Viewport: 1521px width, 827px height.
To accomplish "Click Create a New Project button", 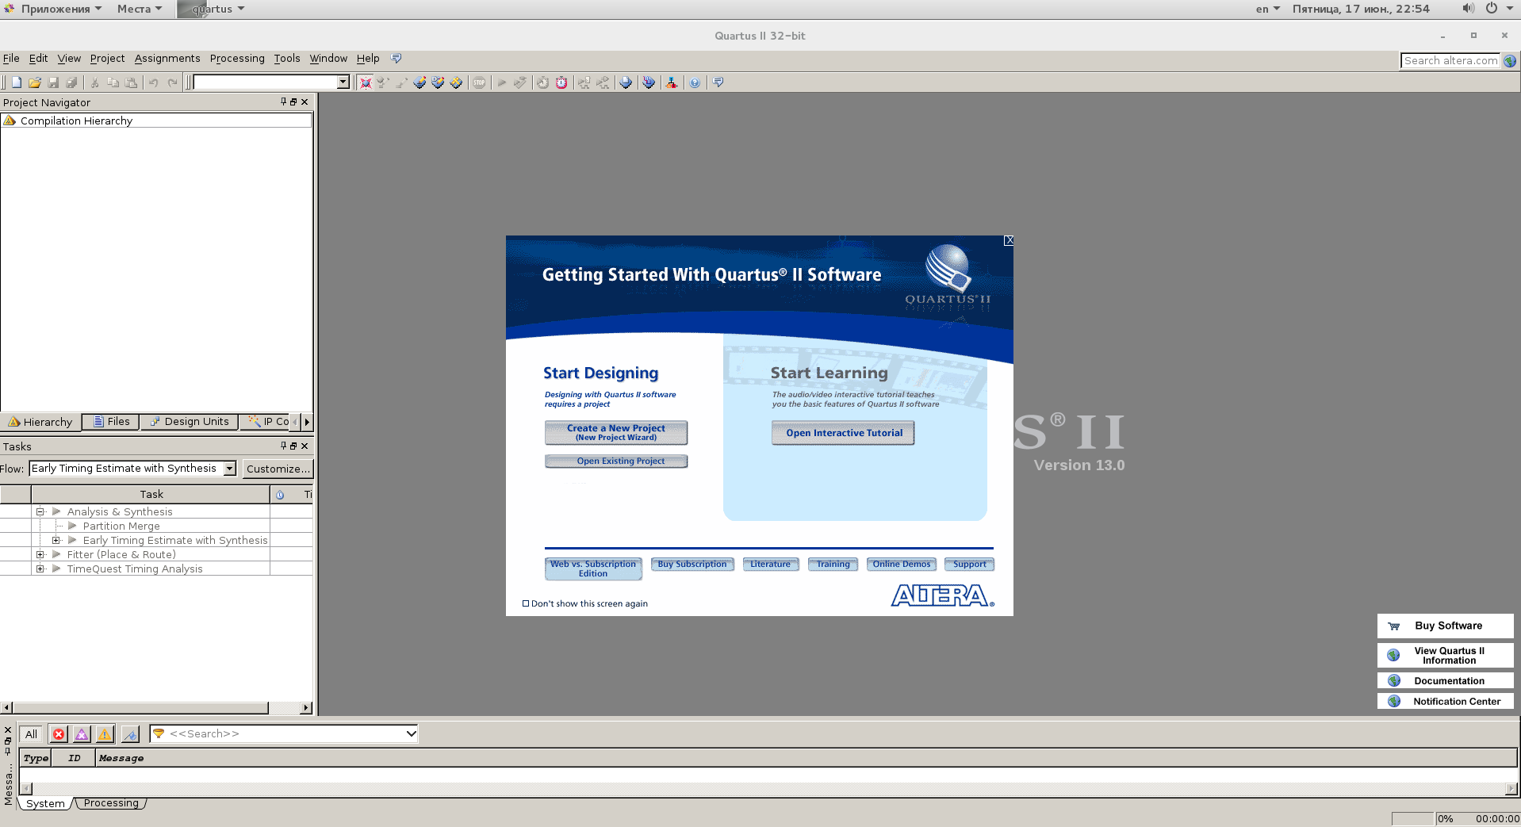I will pyautogui.click(x=616, y=432).
